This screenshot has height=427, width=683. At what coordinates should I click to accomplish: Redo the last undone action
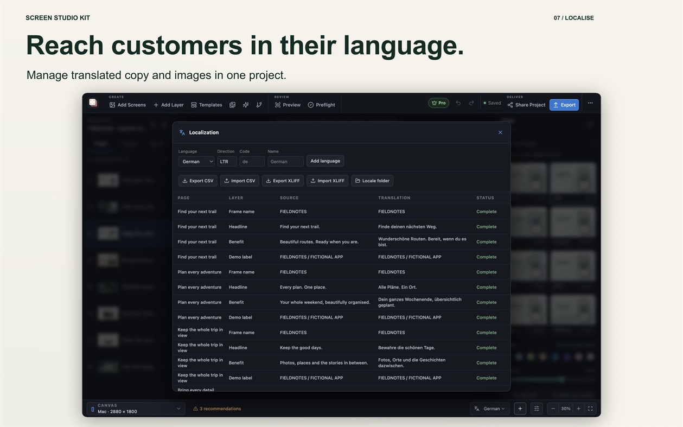(471, 103)
